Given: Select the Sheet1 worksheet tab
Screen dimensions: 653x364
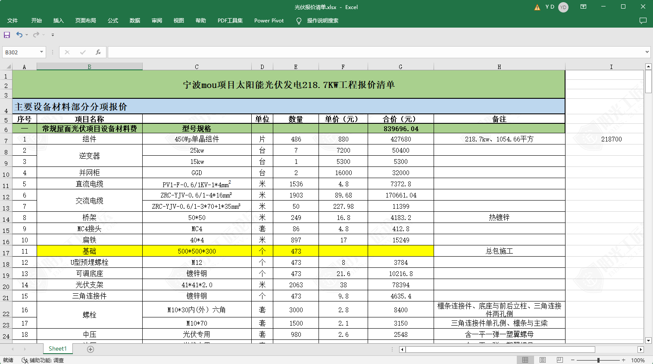Looking at the screenshot, I should [58, 349].
